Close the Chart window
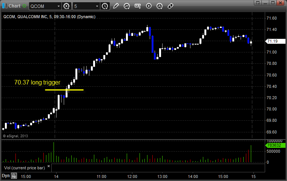 pos(281,3)
